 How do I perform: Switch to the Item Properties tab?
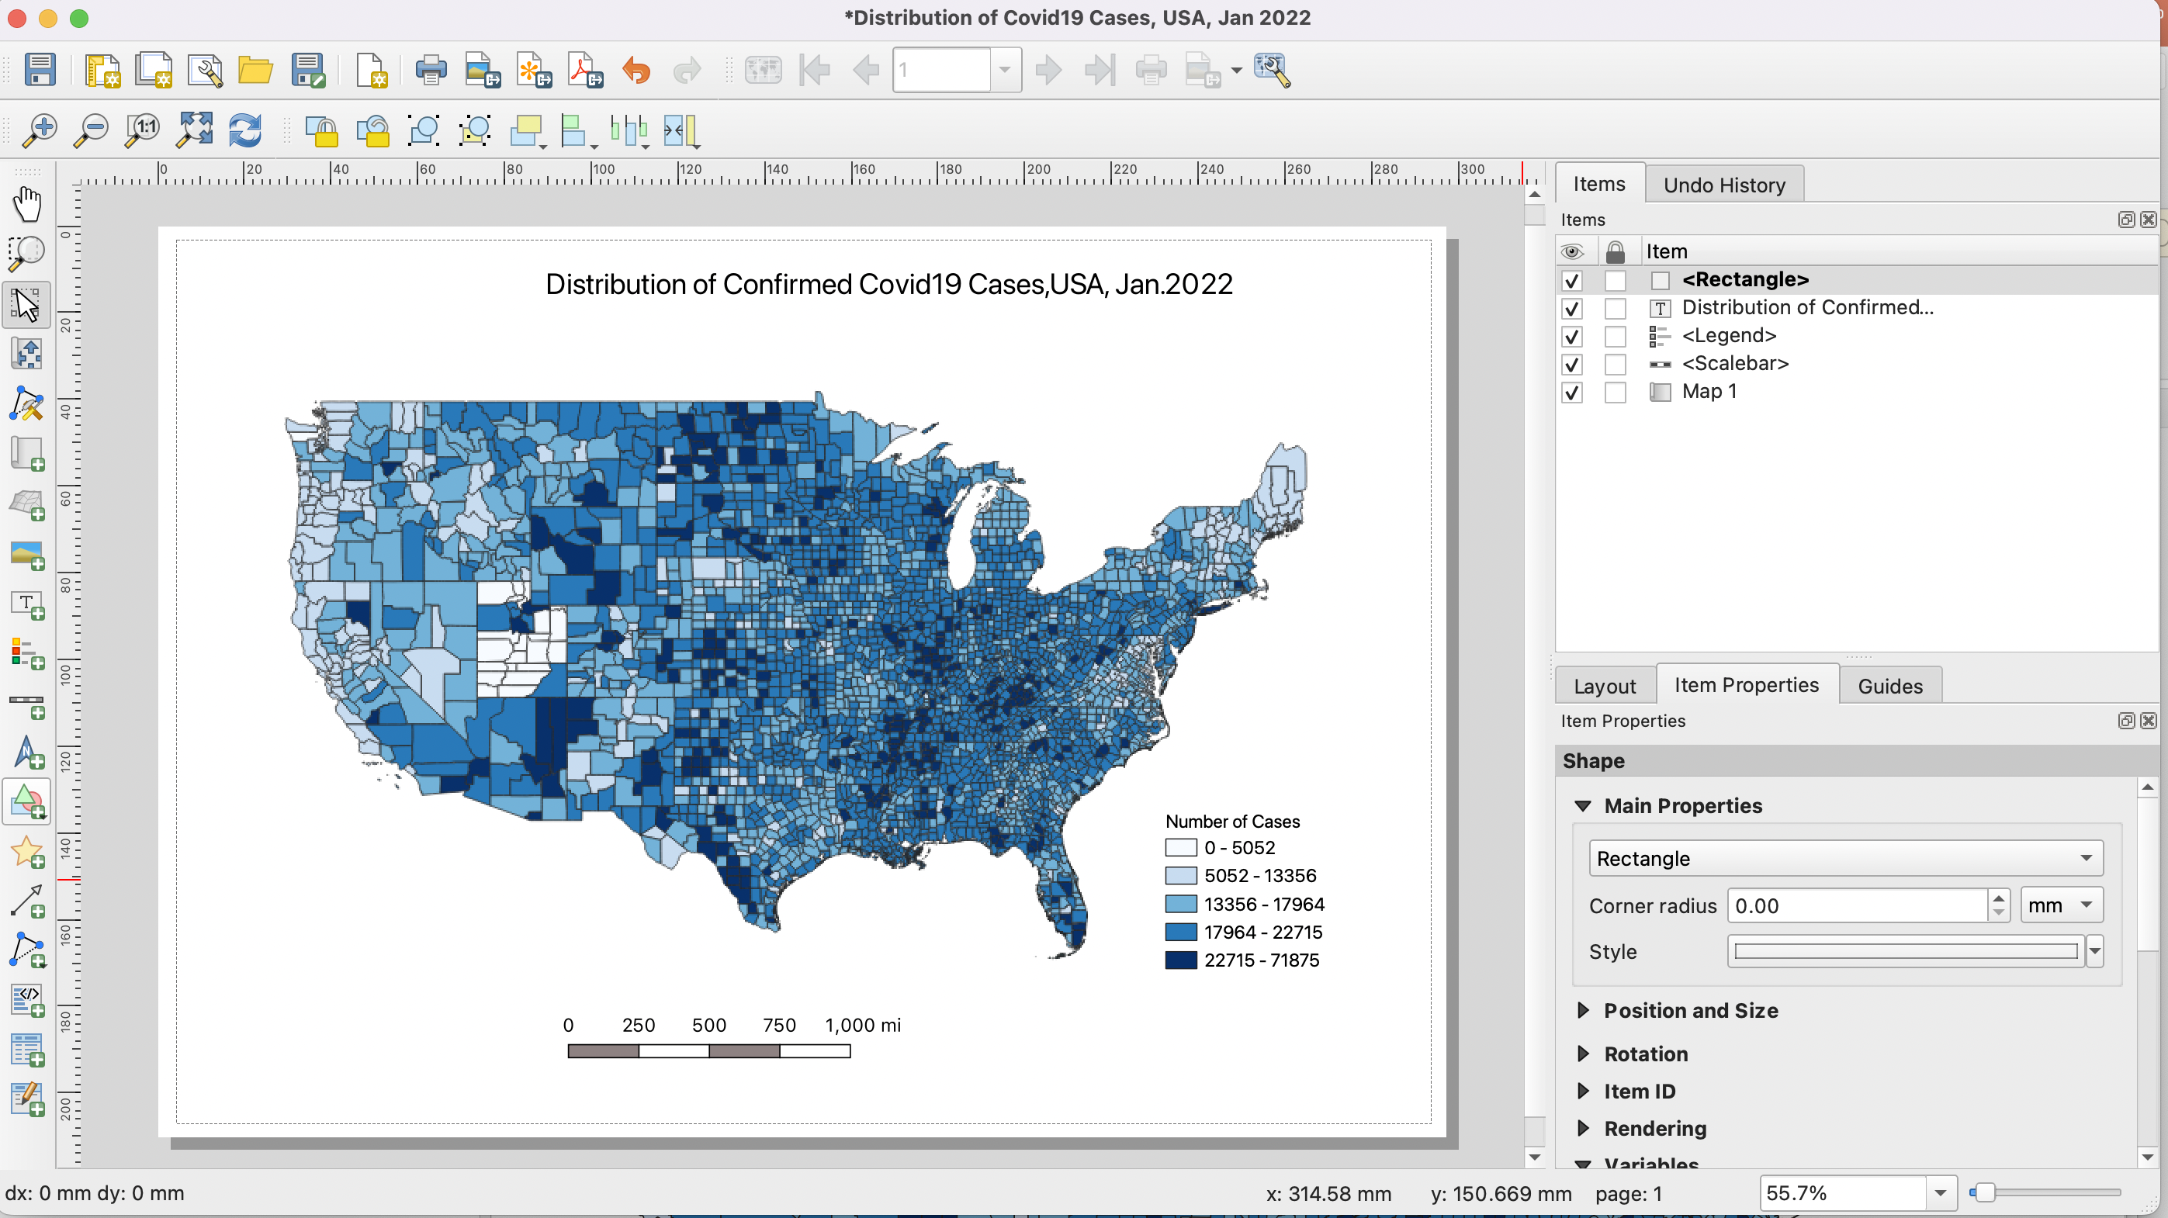pos(1747,685)
